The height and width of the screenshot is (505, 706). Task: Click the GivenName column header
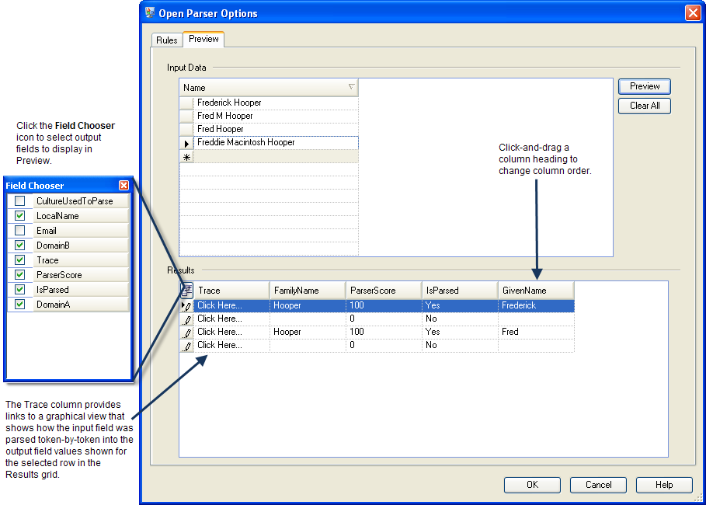535,291
